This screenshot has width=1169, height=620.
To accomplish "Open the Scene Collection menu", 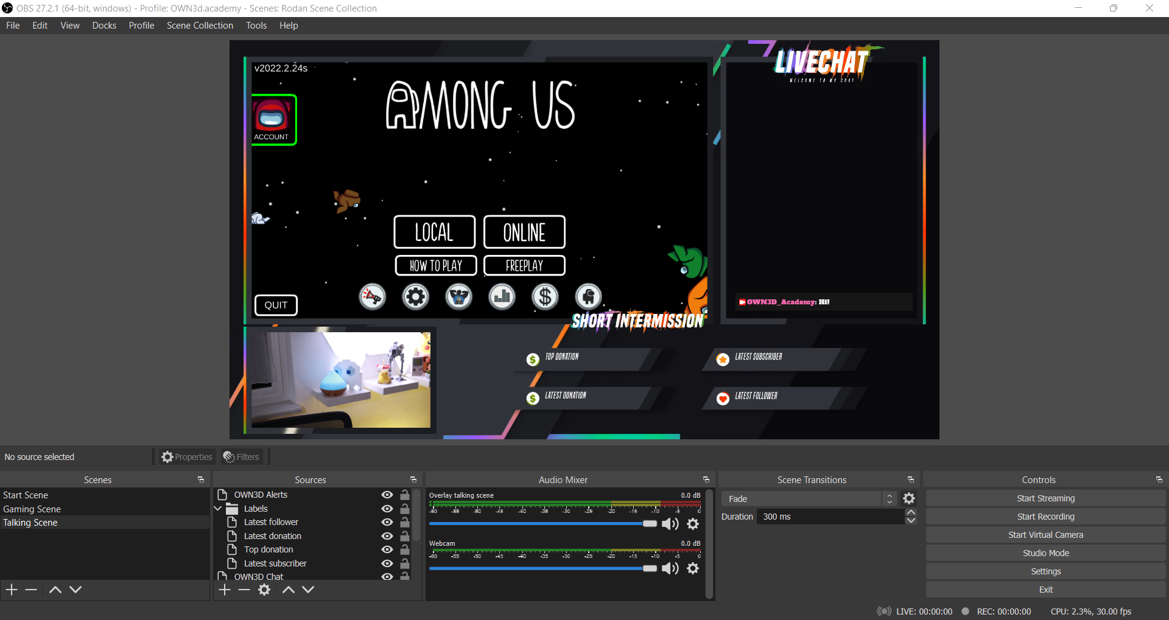I will click(x=200, y=26).
